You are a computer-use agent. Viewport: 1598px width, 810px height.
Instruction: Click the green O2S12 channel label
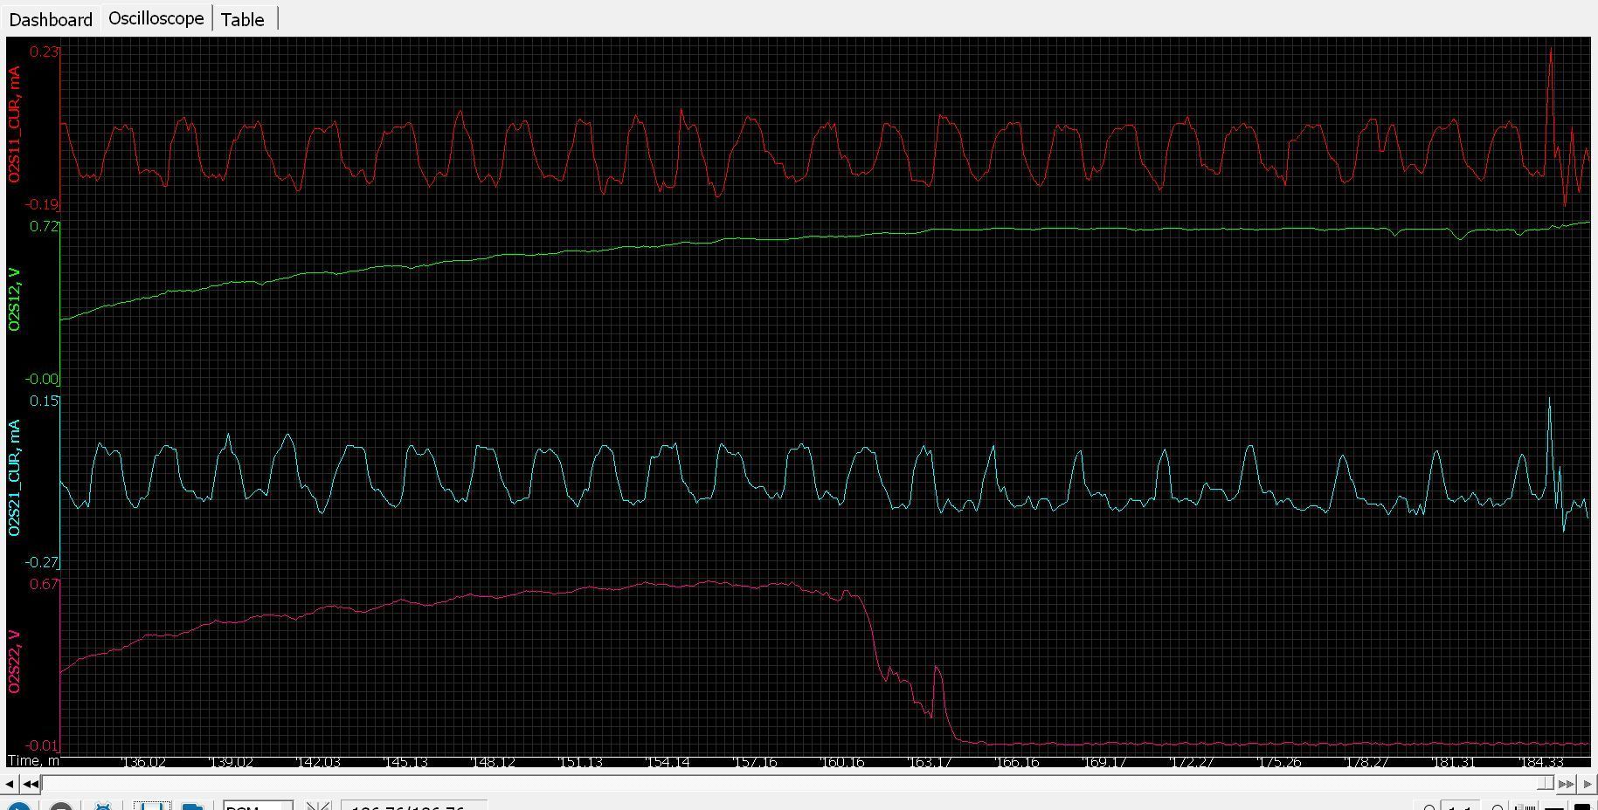(14, 299)
